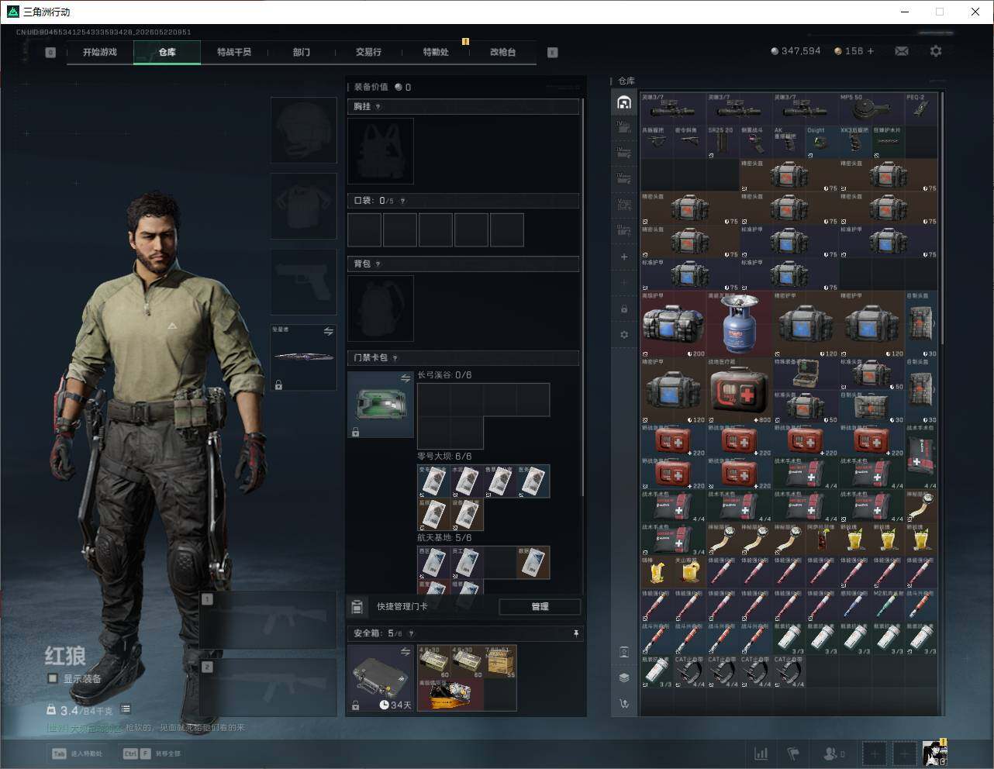Switch to the 开始游戏 tab
The image size is (994, 769).
click(x=100, y=52)
